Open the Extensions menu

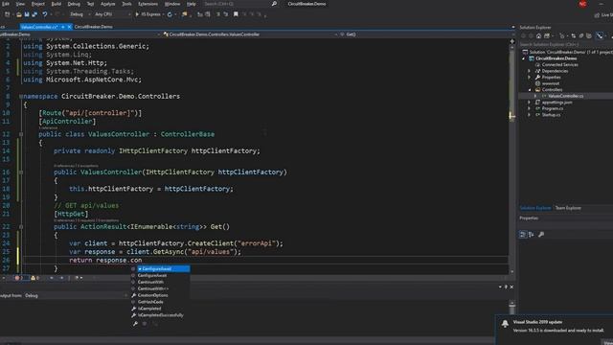pos(148,4)
